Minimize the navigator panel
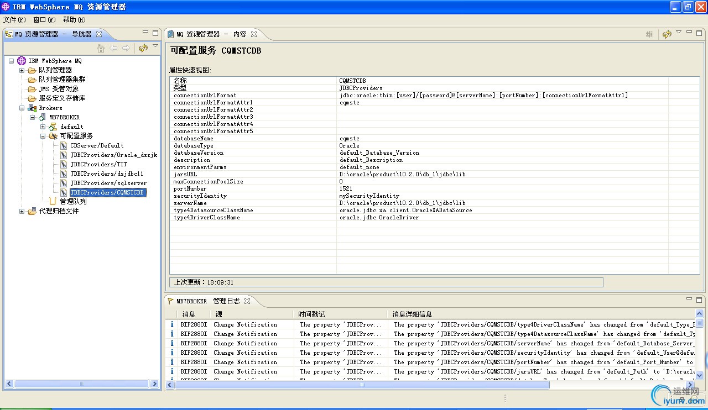Viewport: 708px width, 410px height. pos(146,33)
